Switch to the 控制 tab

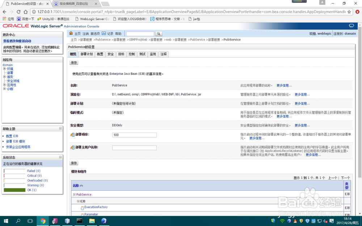tap(132, 54)
